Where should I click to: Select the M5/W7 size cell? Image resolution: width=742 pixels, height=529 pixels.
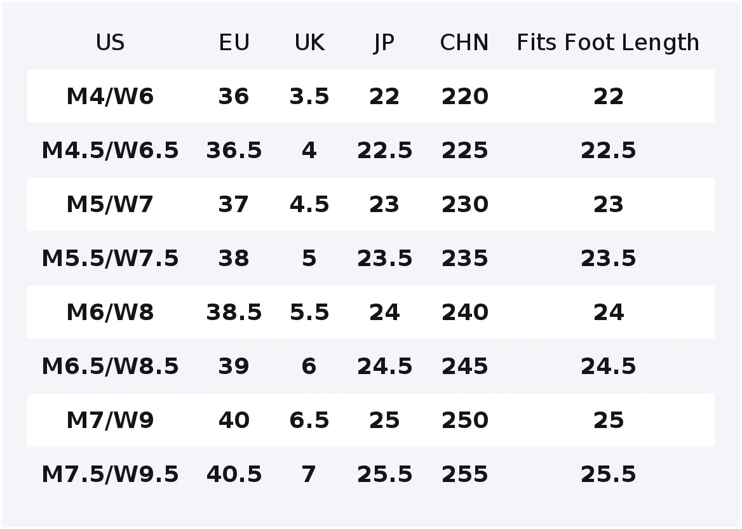click(x=111, y=204)
